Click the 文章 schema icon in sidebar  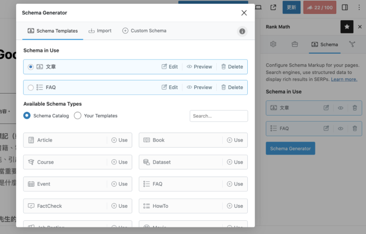pos(273,108)
